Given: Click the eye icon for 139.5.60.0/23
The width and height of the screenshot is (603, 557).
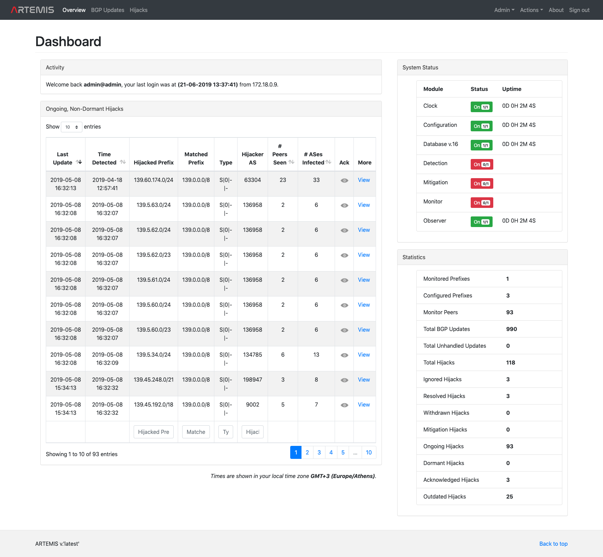Looking at the screenshot, I should point(344,330).
